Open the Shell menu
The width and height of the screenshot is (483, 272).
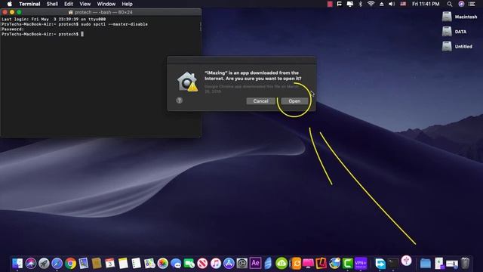[52, 4]
